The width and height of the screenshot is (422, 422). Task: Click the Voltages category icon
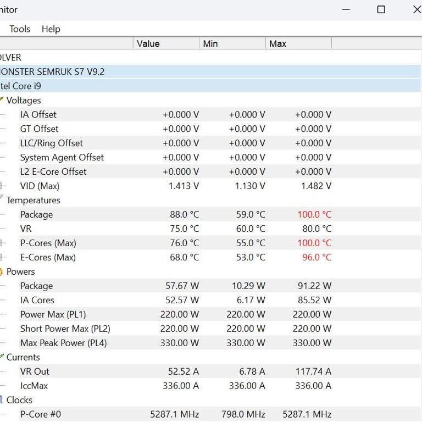[2, 100]
